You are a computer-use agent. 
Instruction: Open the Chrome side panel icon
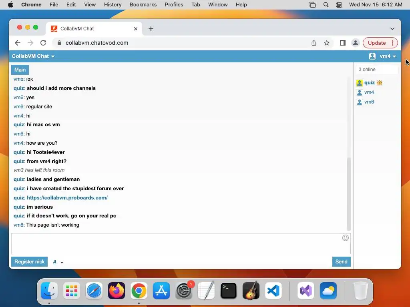tap(343, 43)
